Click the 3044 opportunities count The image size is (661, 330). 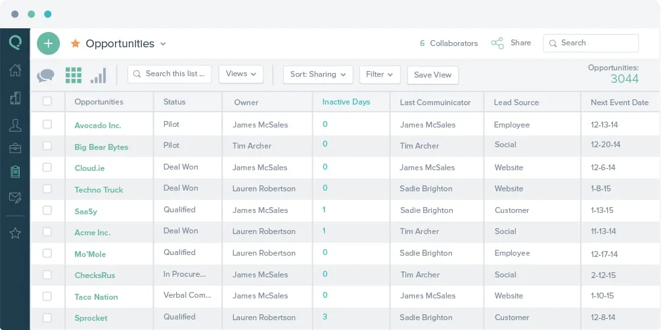[x=624, y=78]
